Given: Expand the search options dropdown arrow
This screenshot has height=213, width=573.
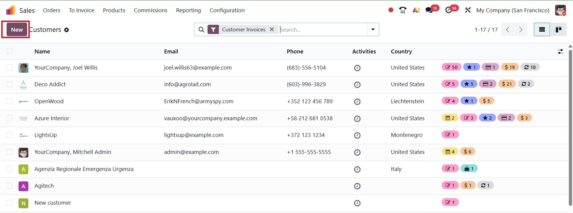Looking at the screenshot, I should click(373, 30).
